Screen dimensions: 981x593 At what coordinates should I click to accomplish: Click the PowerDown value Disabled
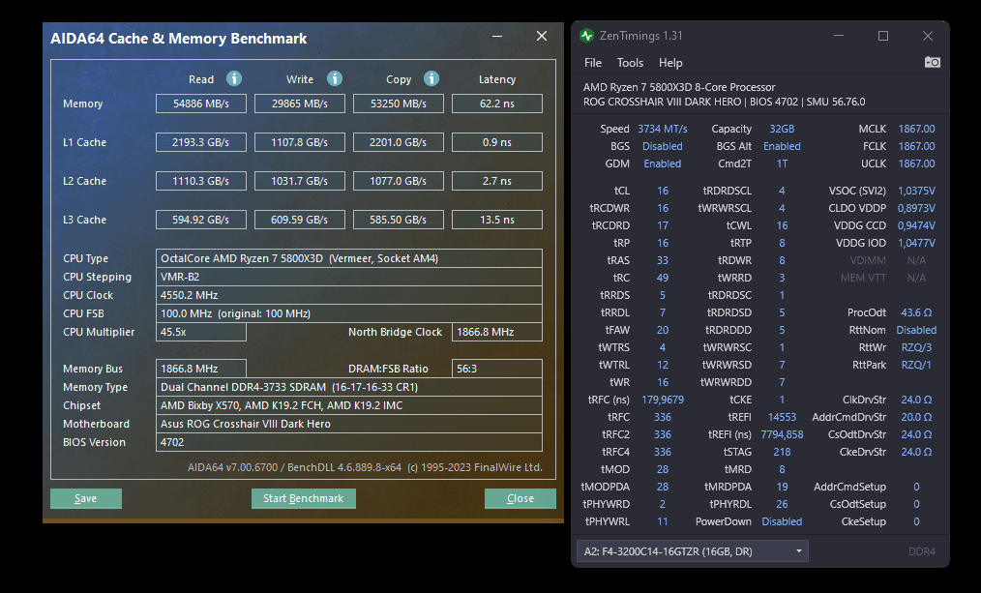(782, 521)
